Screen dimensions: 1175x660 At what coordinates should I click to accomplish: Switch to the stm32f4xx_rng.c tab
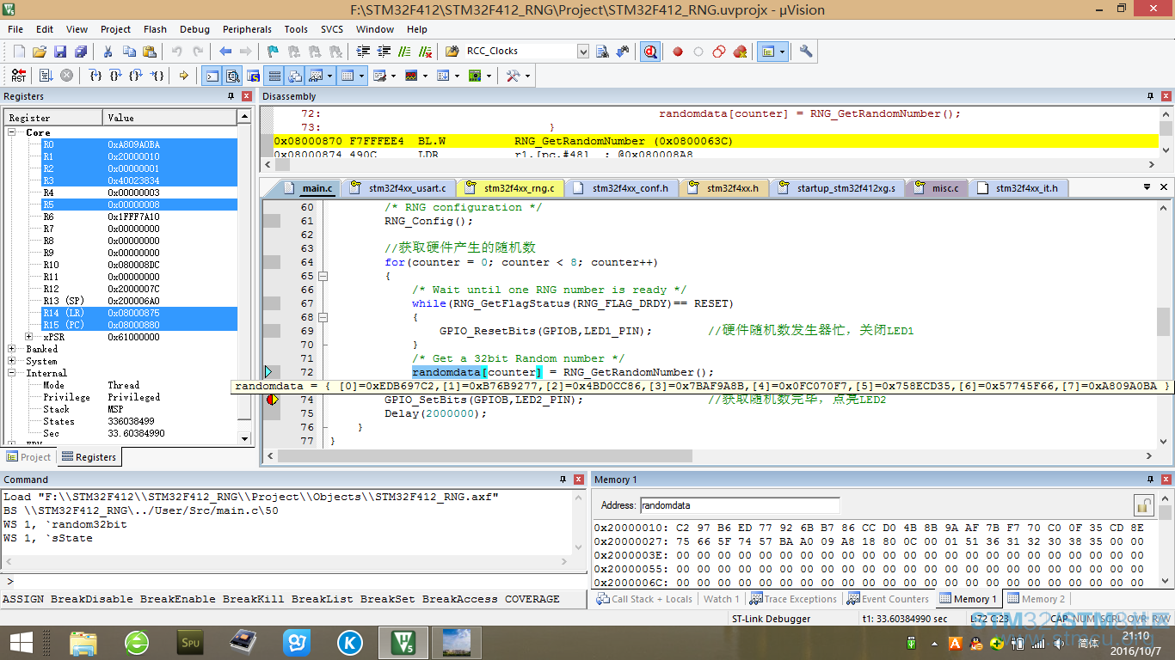pyautogui.click(x=511, y=188)
